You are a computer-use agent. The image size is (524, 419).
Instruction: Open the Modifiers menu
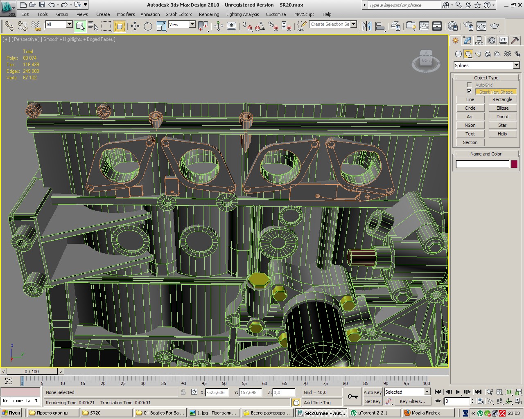126,14
